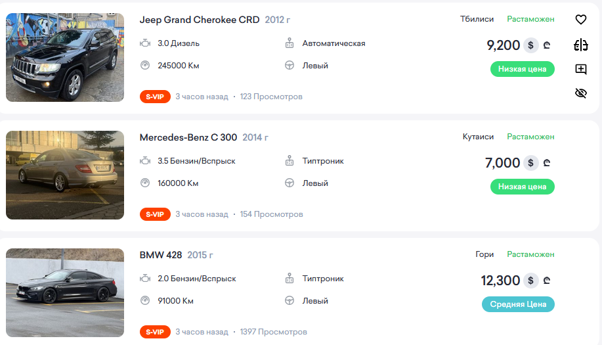Click compare icon for Jeep listing
The image size is (602, 345).
580,45
